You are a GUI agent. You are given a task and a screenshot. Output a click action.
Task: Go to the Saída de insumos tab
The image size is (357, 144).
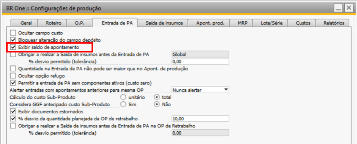click(x=162, y=23)
